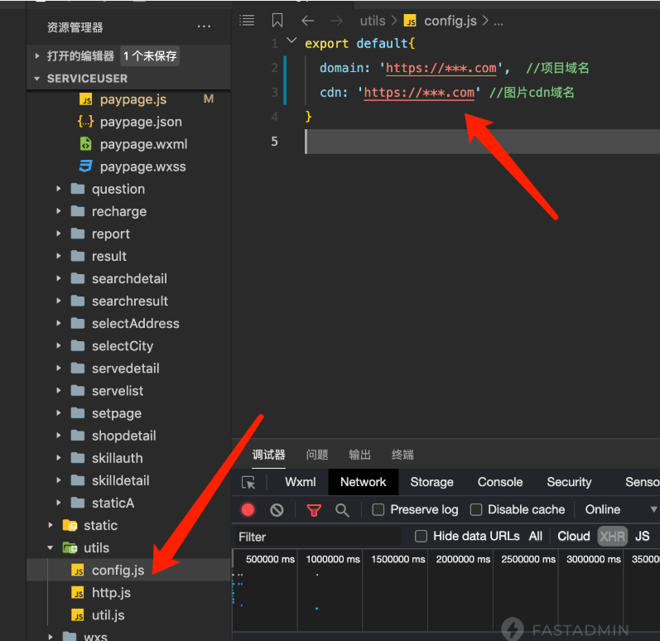The height and width of the screenshot is (641, 660).
Task: Enable Preserve log checkbox
Action: (378, 509)
